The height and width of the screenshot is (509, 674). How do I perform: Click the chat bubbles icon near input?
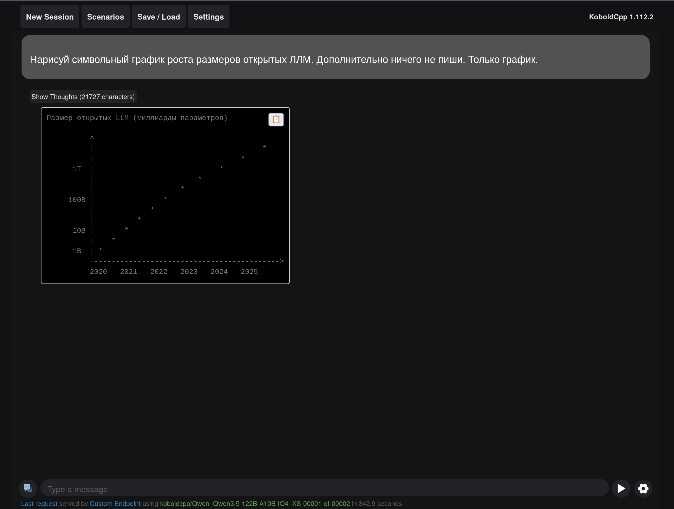[28, 489]
